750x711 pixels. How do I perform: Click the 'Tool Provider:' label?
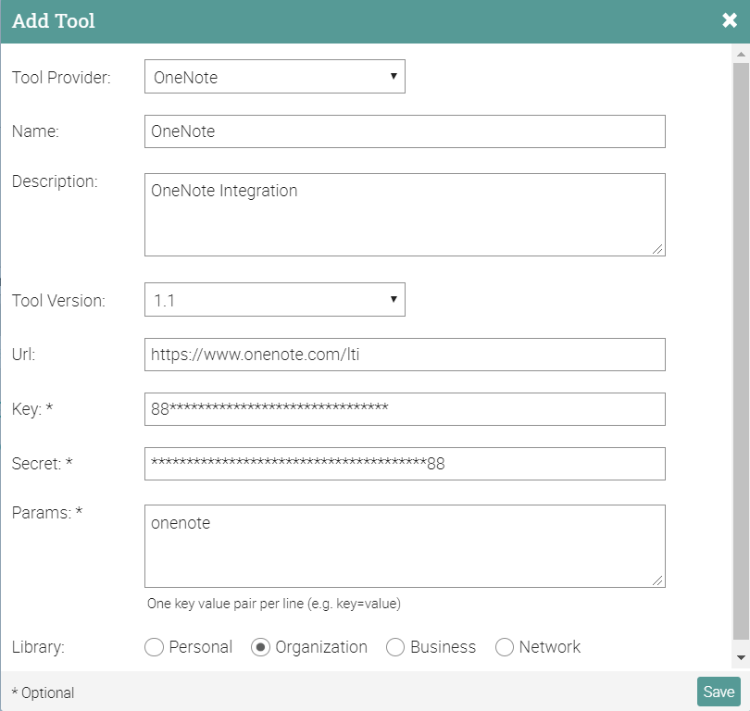click(x=61, y=78)
